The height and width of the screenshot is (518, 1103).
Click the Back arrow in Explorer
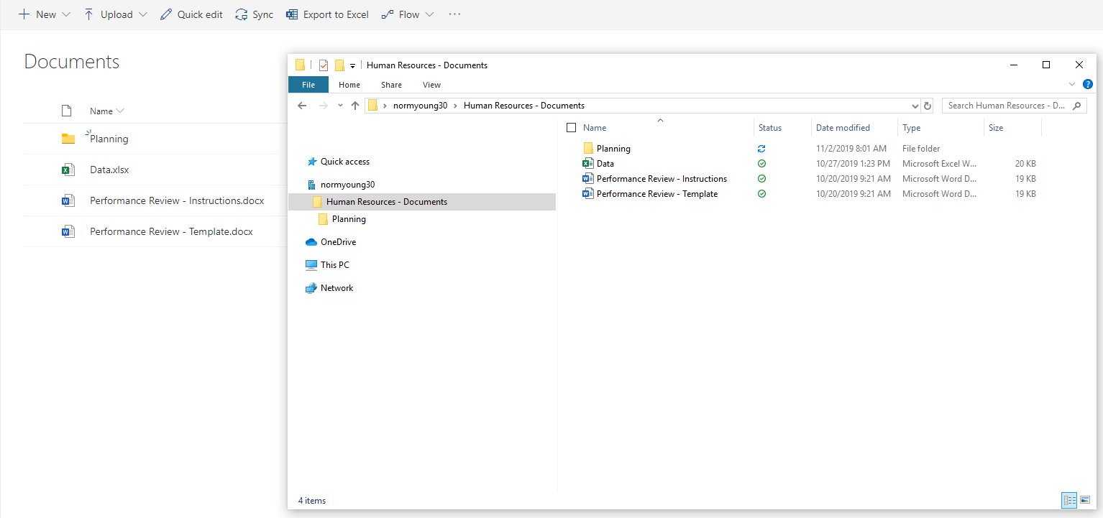[x=302, y=106]
